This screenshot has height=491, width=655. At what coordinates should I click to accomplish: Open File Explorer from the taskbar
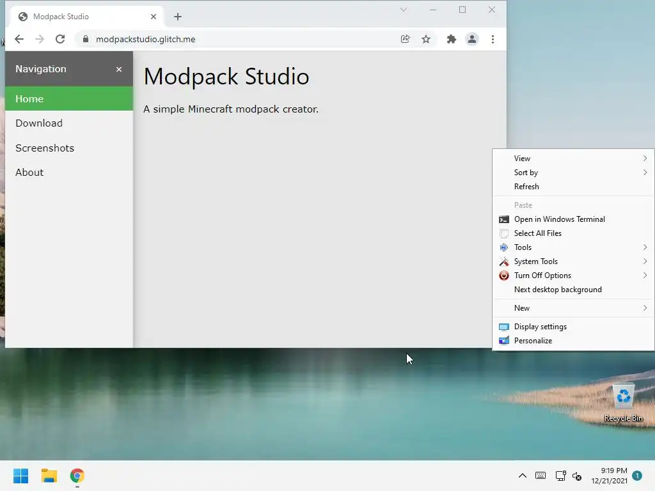49,476
